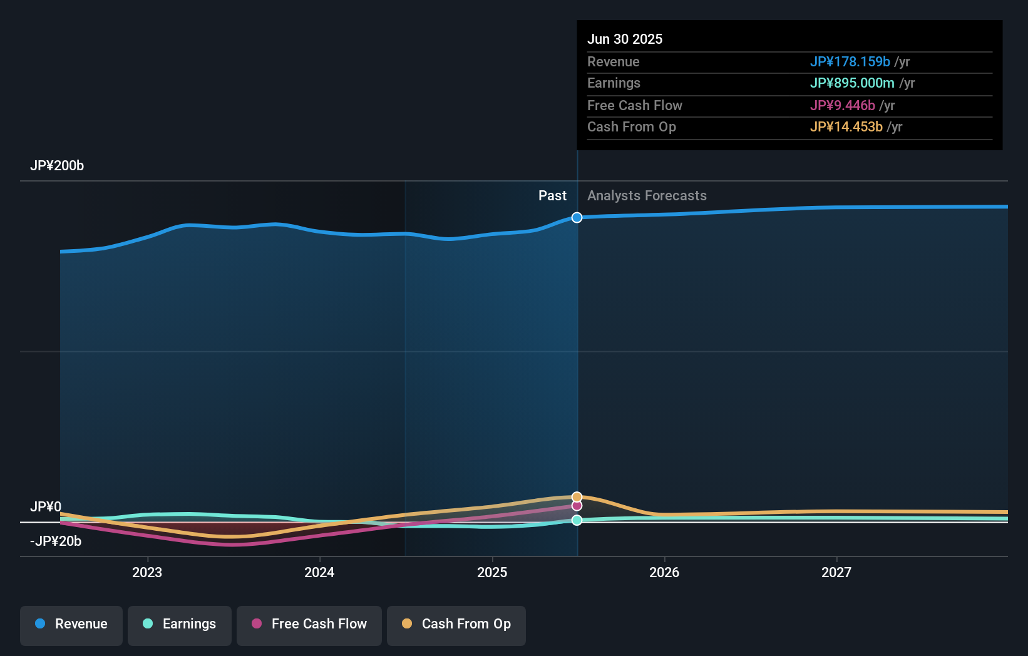Click the Jun 30 2025 tooltip header
This screenshot has height=656, width=1028.
[x=625, y=39]
